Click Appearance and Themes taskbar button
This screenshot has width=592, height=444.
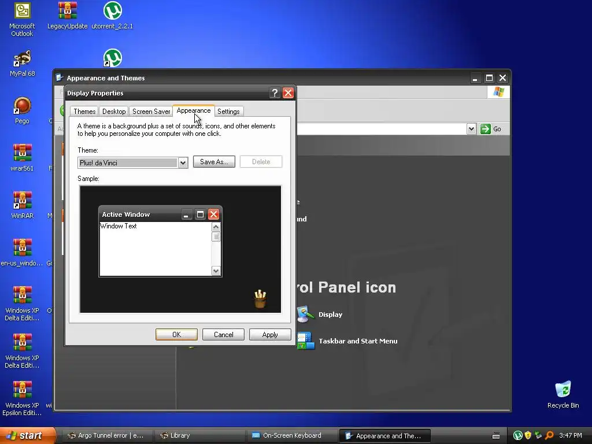coord(384,436)
